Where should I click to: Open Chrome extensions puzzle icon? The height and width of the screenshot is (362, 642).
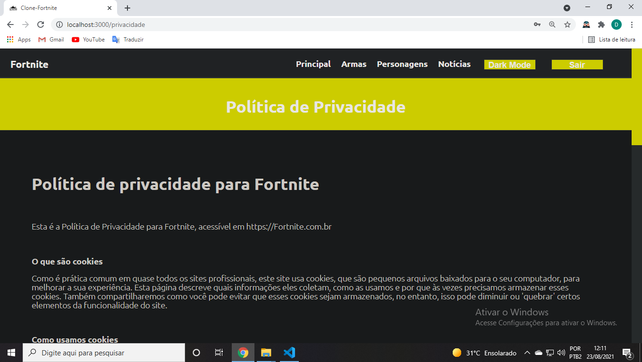click(601, 25)
